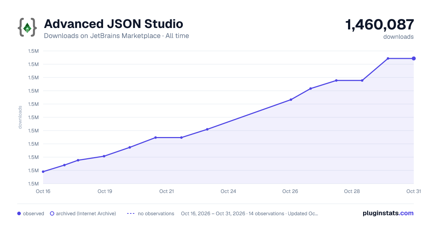The width and height of the screenshot is (431, 226).
Task: Select the 'Advanced JSON Studio' title
Action: pos(113,24)
